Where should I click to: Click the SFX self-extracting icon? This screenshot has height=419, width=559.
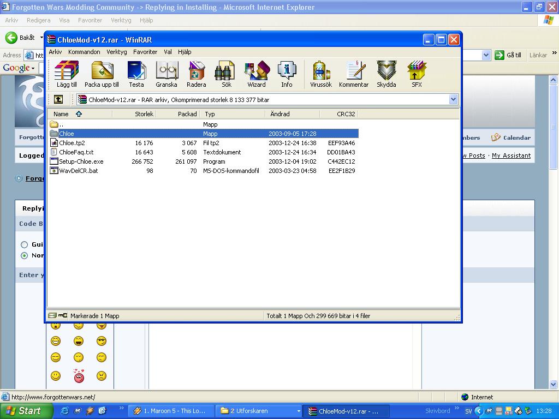417,74
